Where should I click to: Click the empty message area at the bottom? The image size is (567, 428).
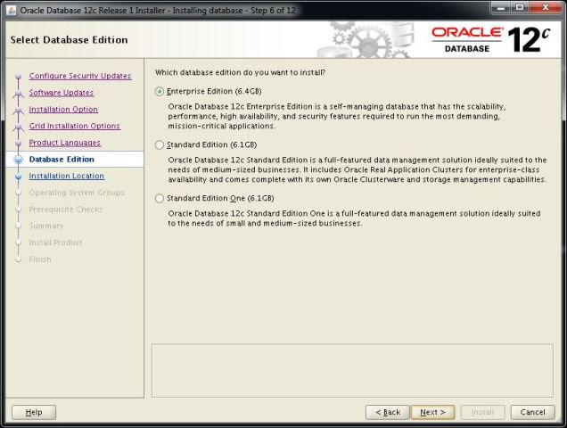pyautogui.click(x=352, y=370)
